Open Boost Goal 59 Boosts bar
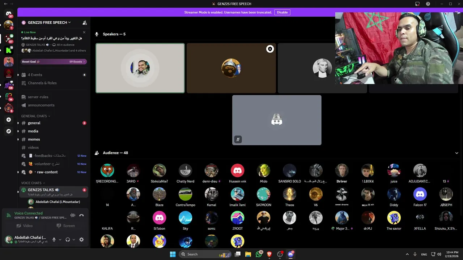This screenshot has width=463, height=260. coord(54,62)
